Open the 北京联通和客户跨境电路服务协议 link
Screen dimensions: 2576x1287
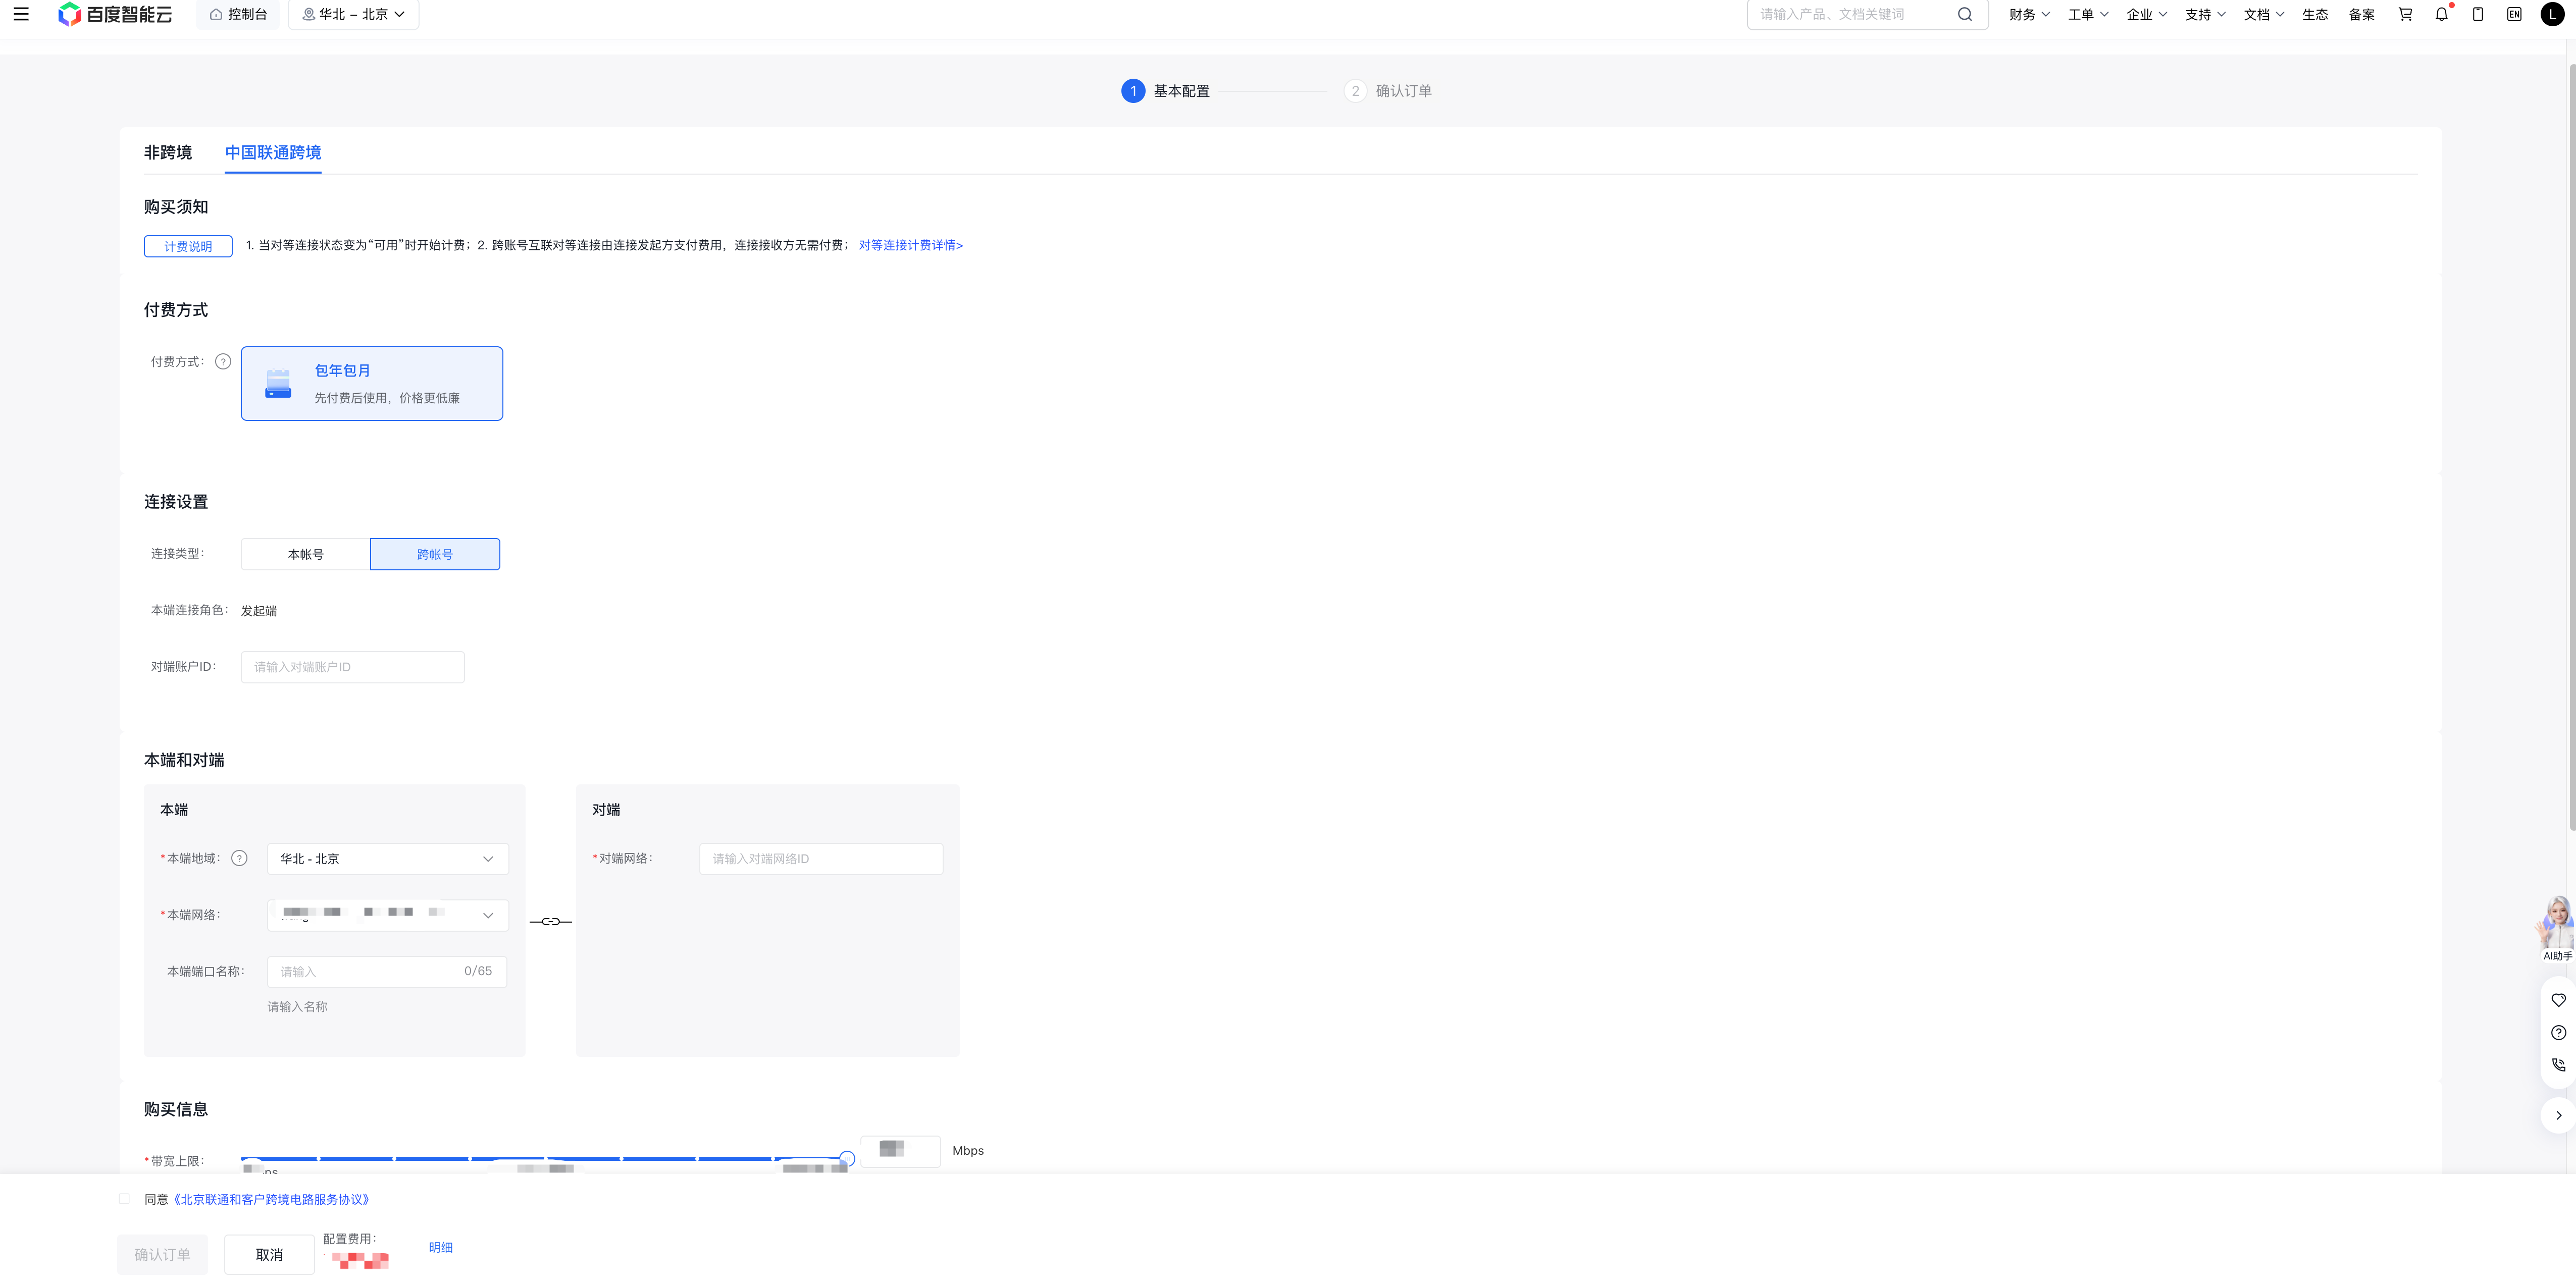click(x=272, y=1199)
